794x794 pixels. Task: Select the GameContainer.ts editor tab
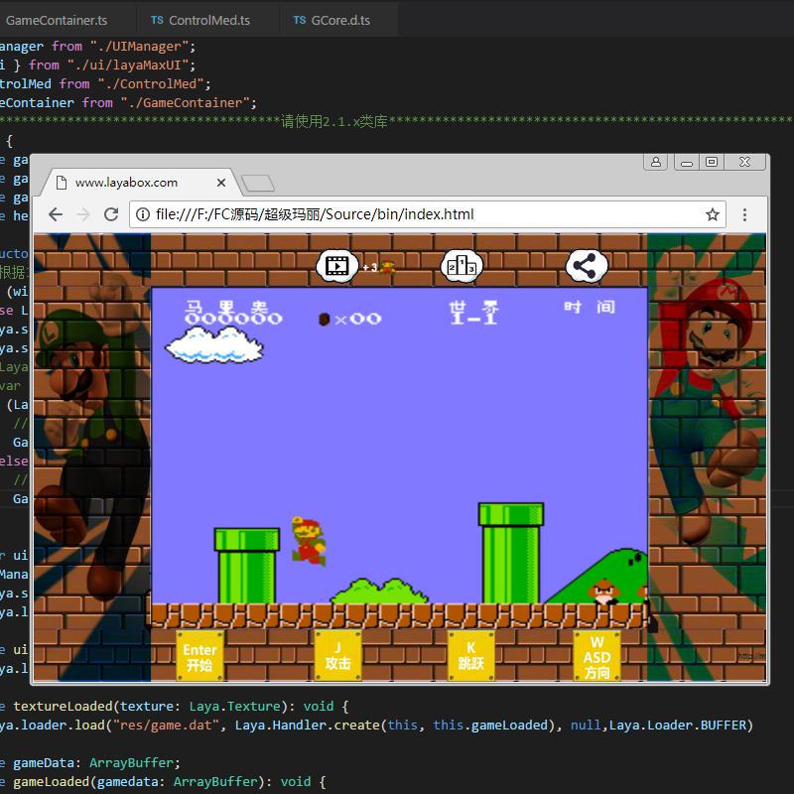click(x=56, y=20)
